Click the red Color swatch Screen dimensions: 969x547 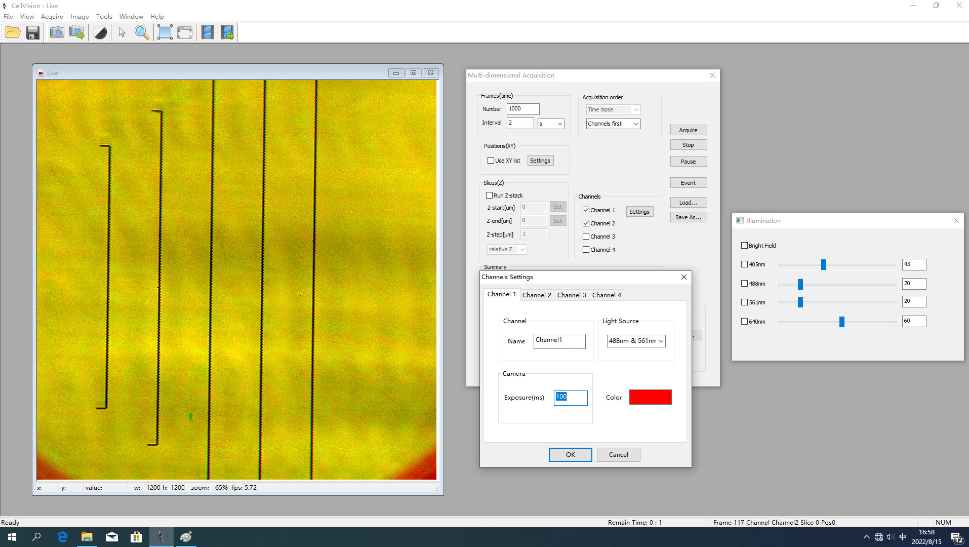coord(650,397)
